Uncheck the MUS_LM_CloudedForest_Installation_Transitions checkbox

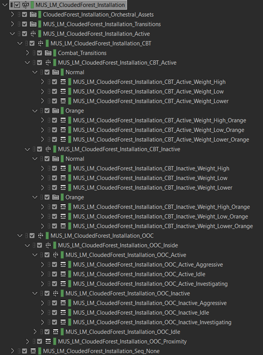click(x=24, y=24)
